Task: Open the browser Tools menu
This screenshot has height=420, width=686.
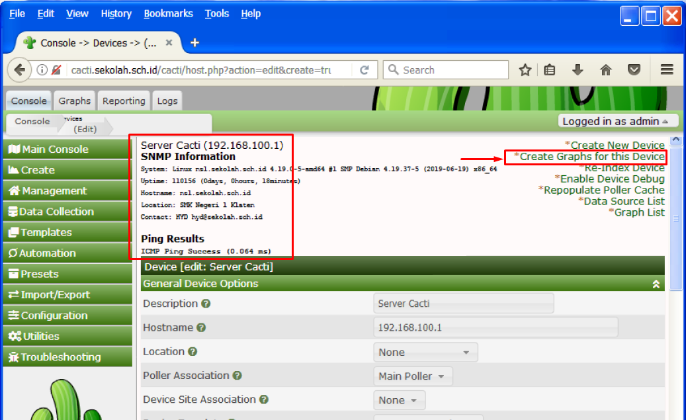Action: [x=216, y=14]
